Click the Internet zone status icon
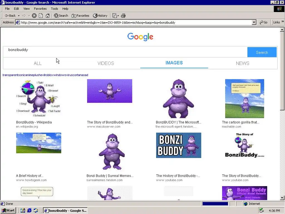The width and height of the screenshot is (285, 214). 246,204
